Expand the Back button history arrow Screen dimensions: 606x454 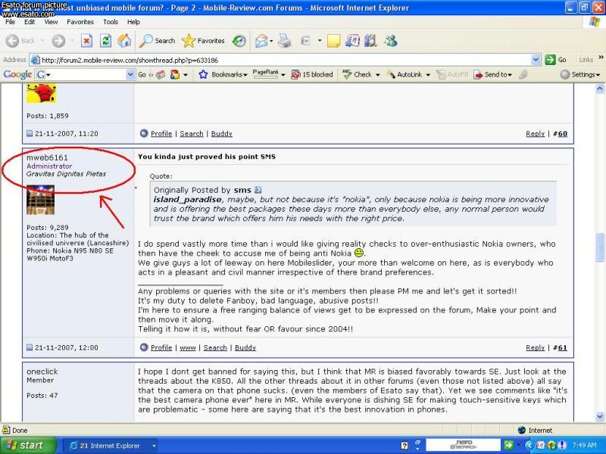pos(42,41)
